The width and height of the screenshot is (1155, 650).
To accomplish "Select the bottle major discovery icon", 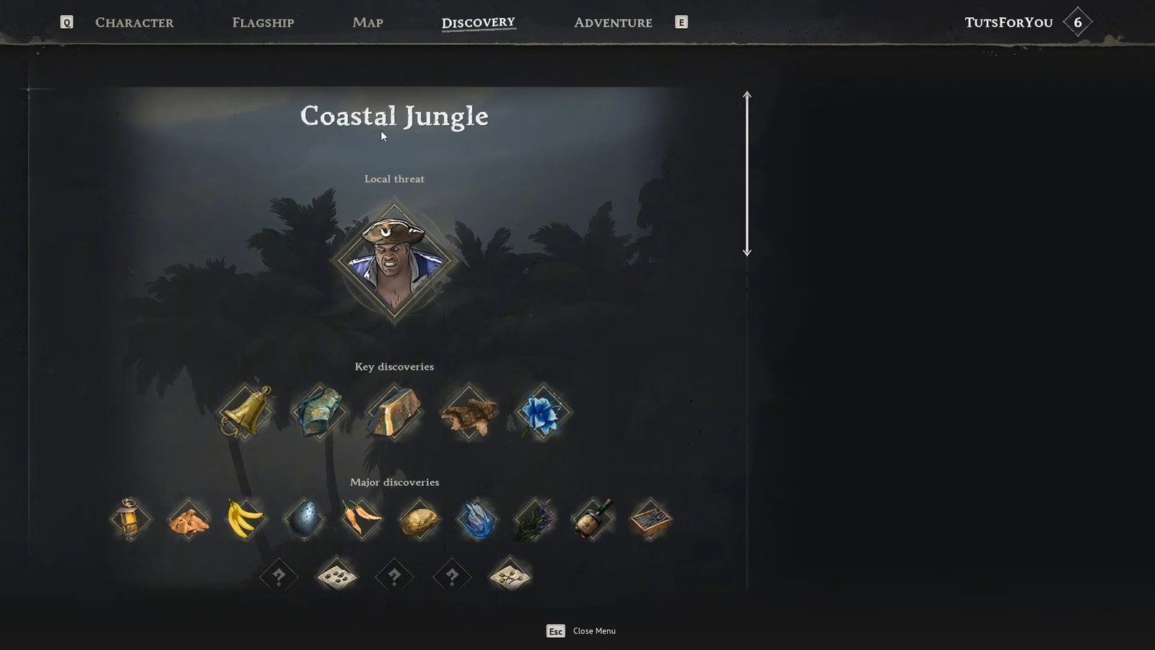I will (x=592, y=519).
